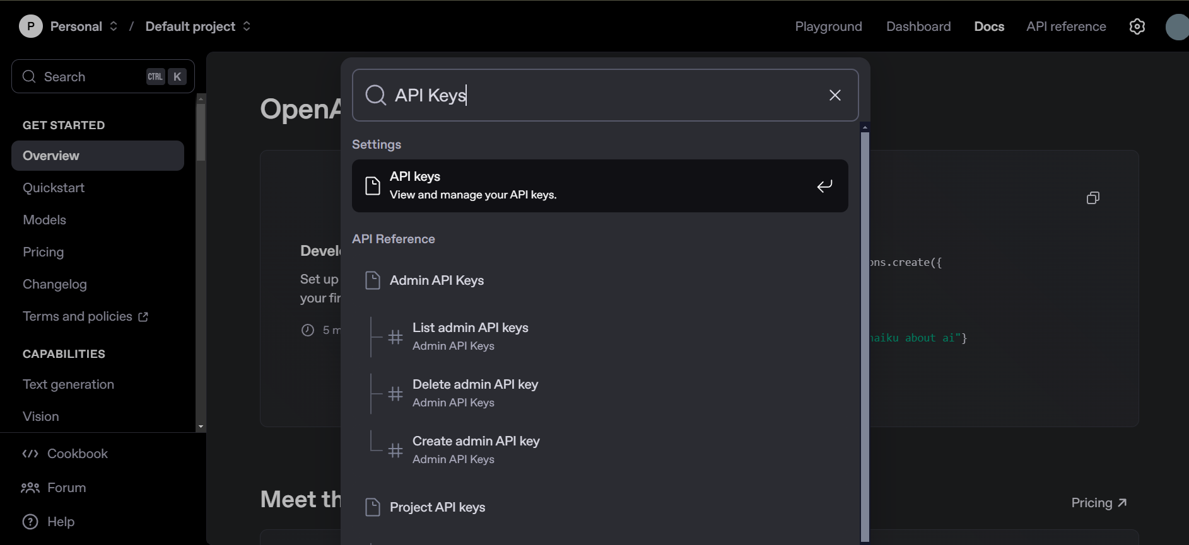Open the API reference tab
The image size is (1189, 545).
coord(1066,26)
